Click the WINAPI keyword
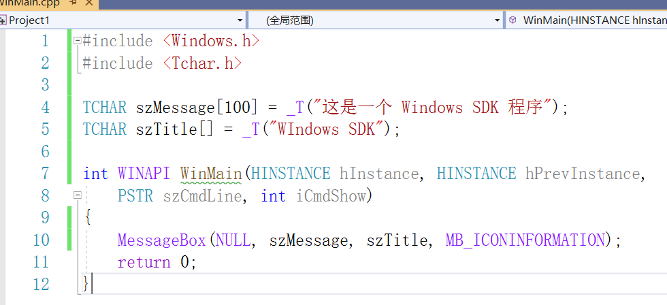The height and width of the screenshot is (305, 667). (x=144, y=174)
